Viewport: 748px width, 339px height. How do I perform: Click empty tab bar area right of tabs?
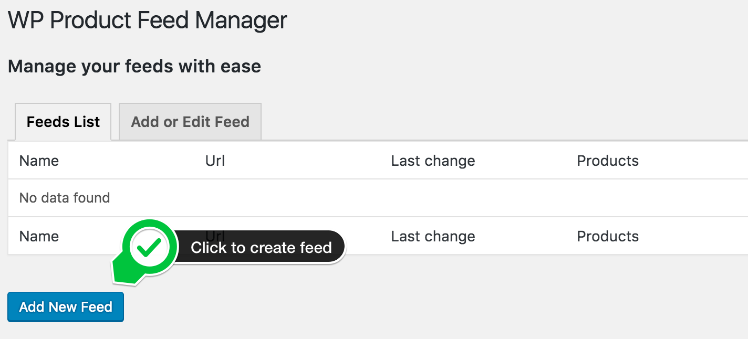coord(504,122)
